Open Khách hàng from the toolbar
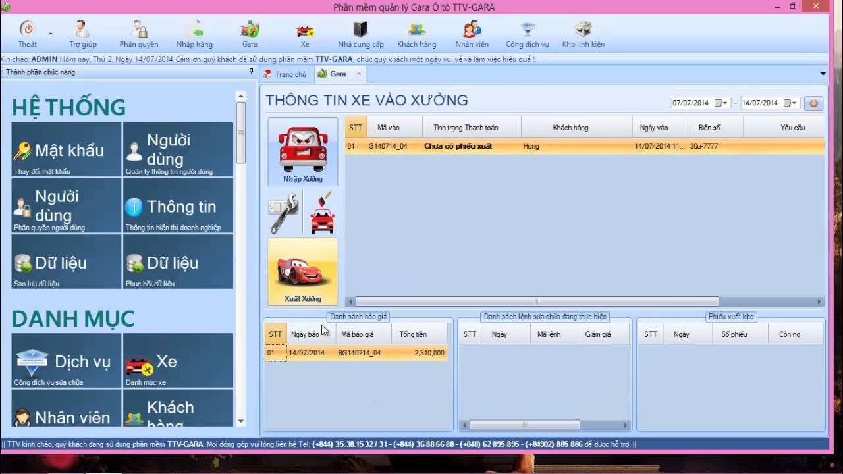Screen dimensions: 843x474 tap(416, 33)
